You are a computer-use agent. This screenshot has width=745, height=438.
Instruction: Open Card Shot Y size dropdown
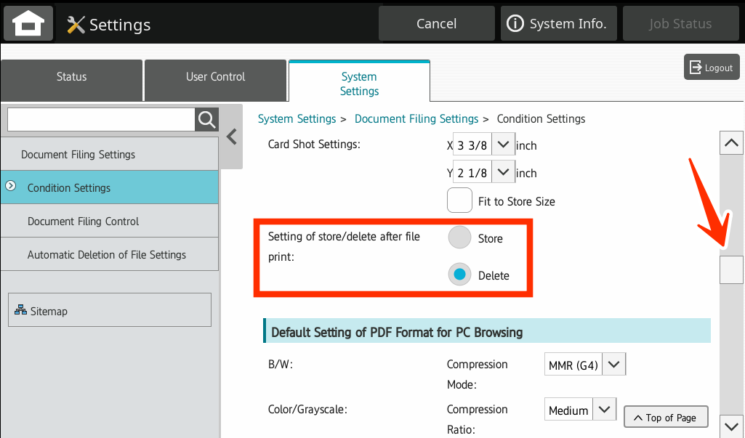pyautogui.click(x=503, y=172)
